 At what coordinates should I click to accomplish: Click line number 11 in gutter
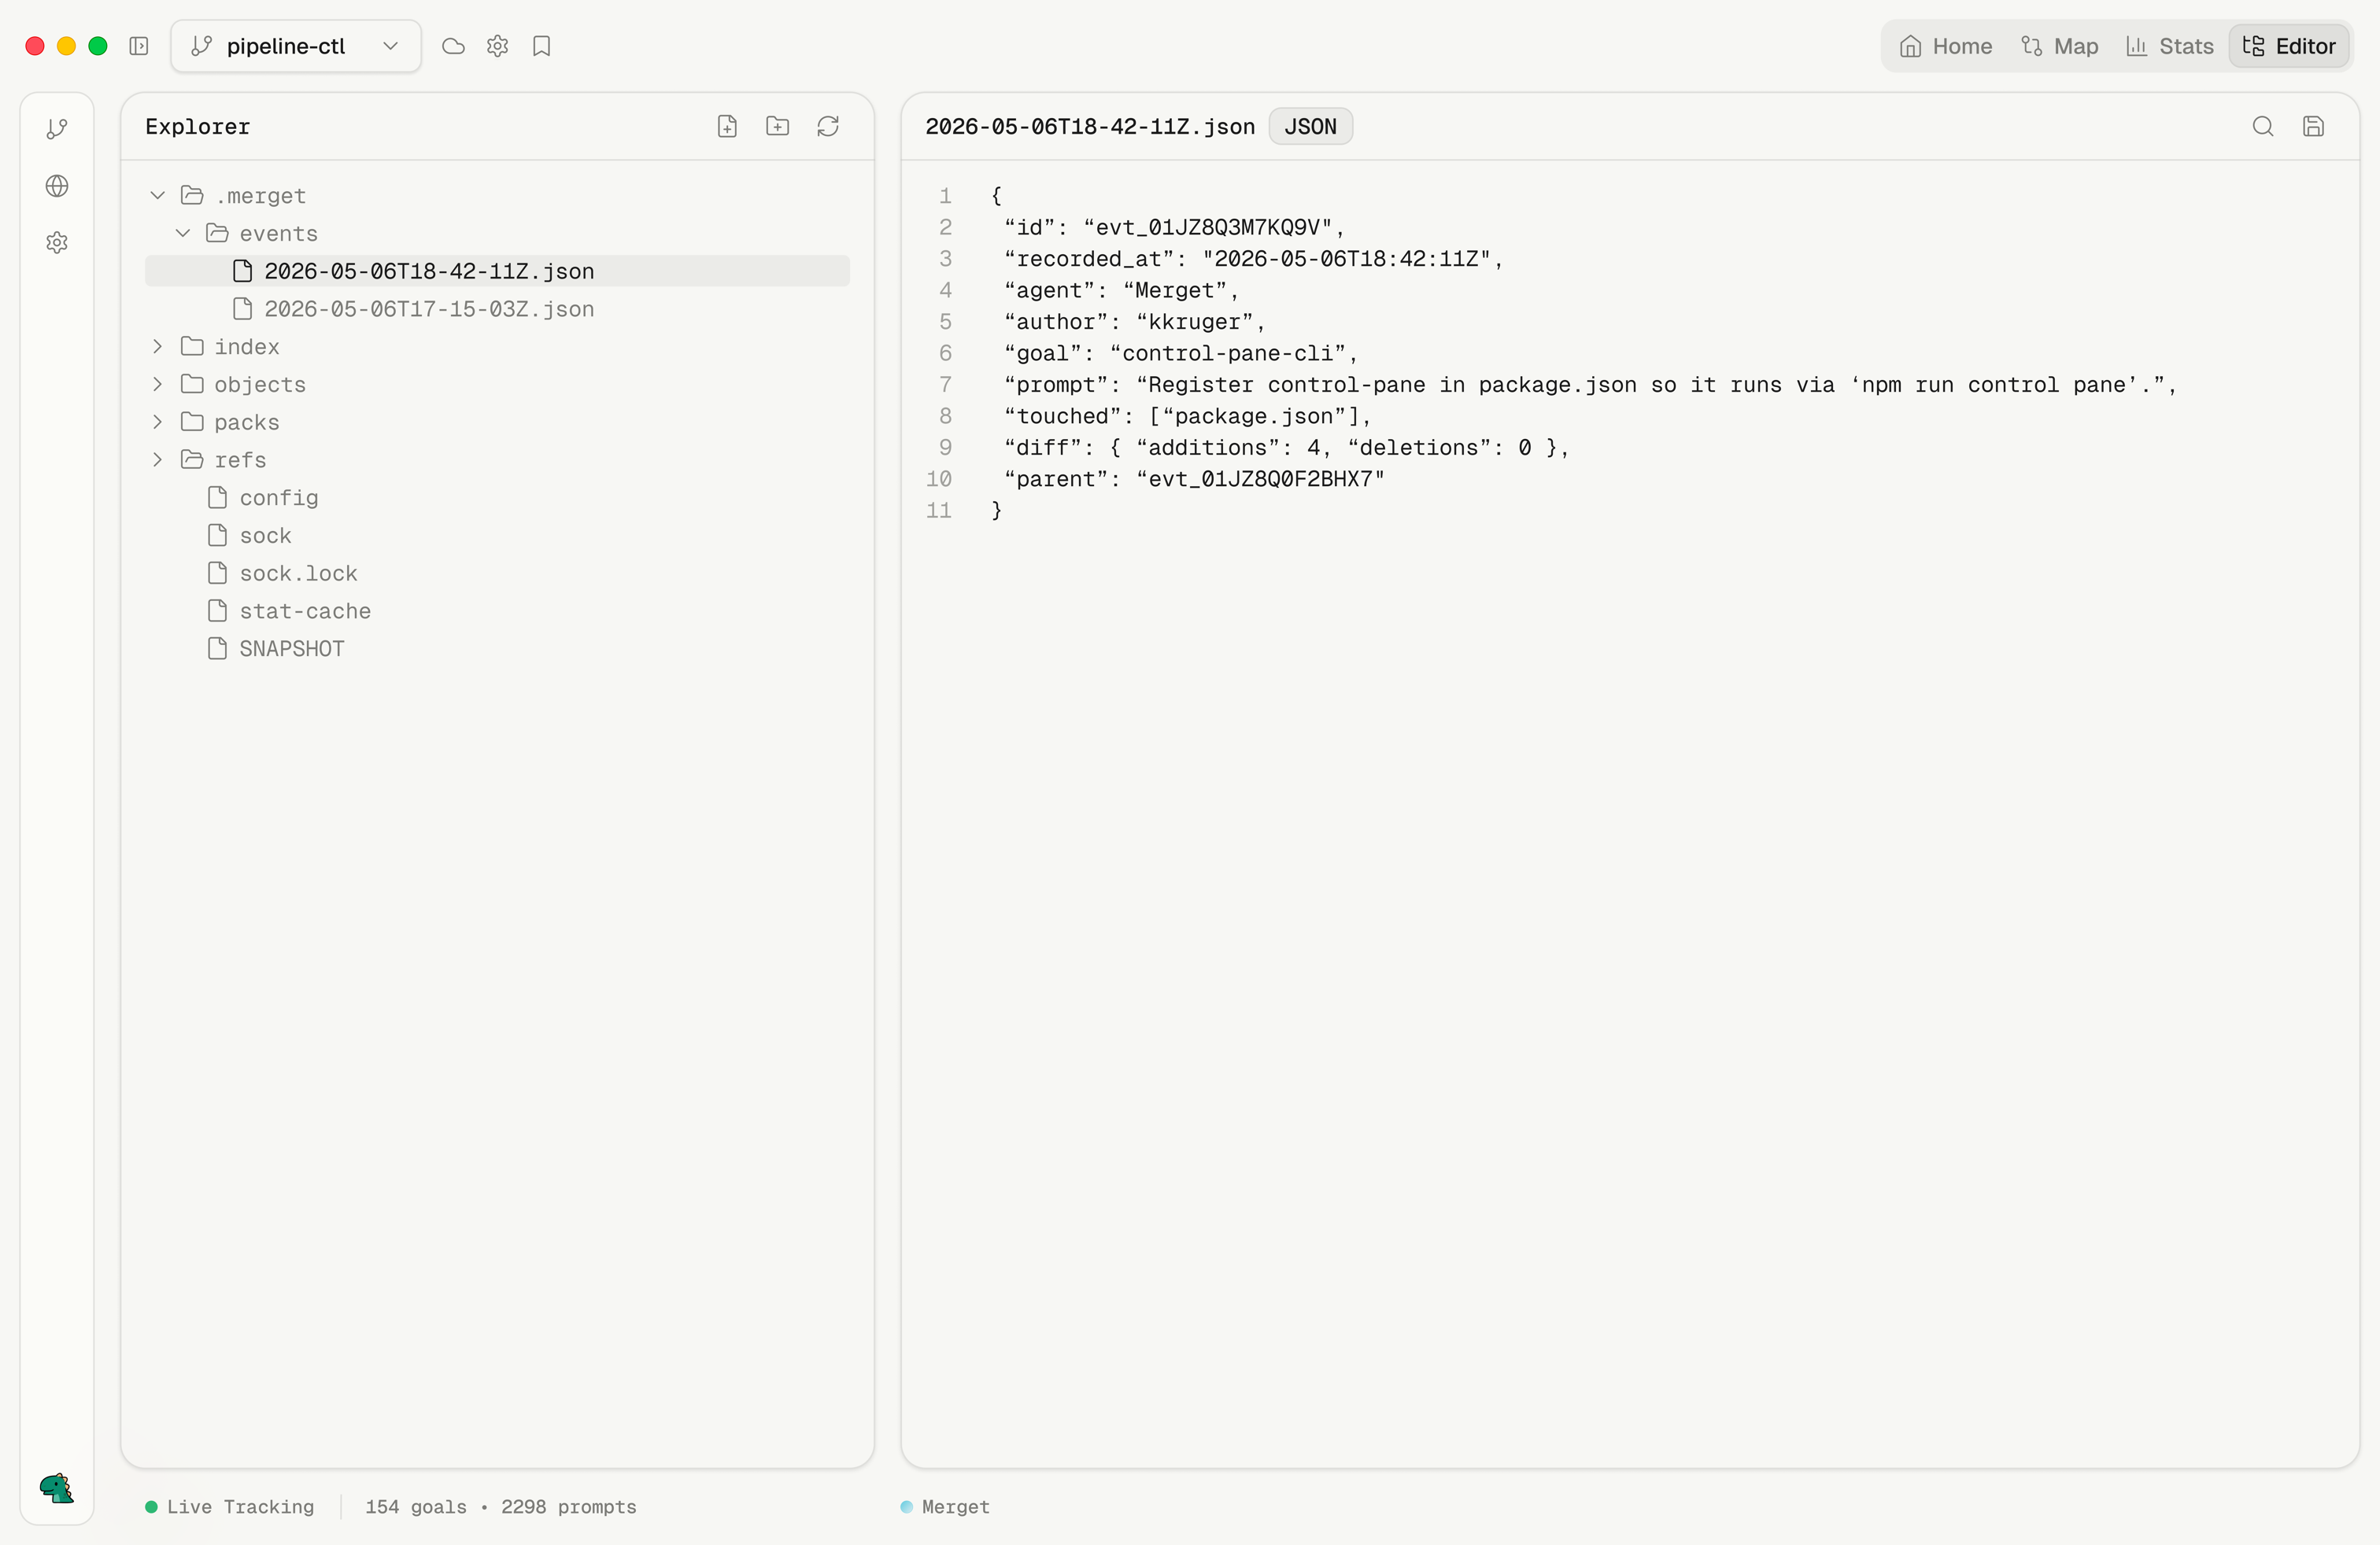click(x=938, y=511)
